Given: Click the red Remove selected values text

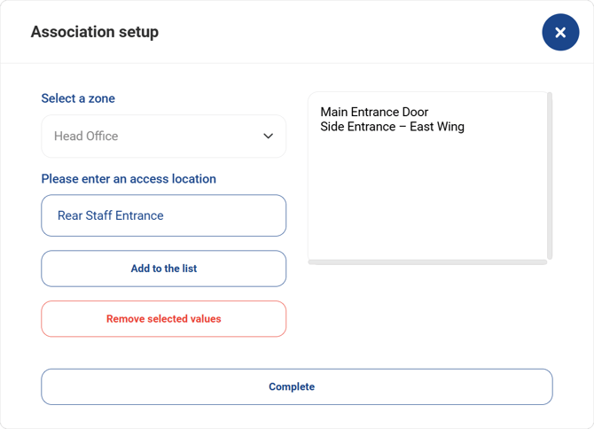Looking at the screenshot, I should [x=163, y=319].
